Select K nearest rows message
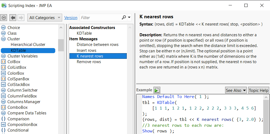The height and width of the screenshot is (134, 270). coord(98,56)
